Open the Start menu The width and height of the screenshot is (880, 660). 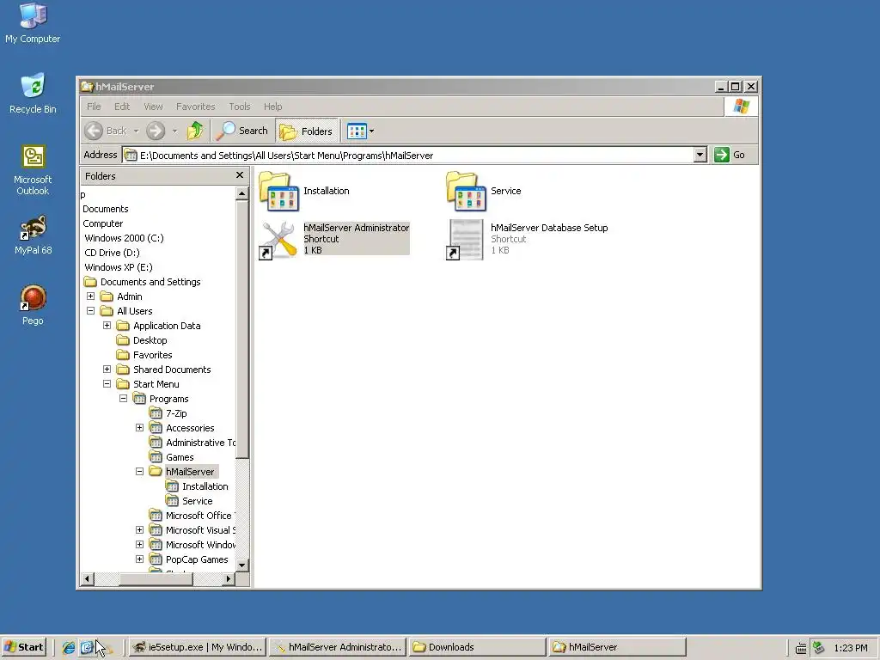(x=24, y=647)
